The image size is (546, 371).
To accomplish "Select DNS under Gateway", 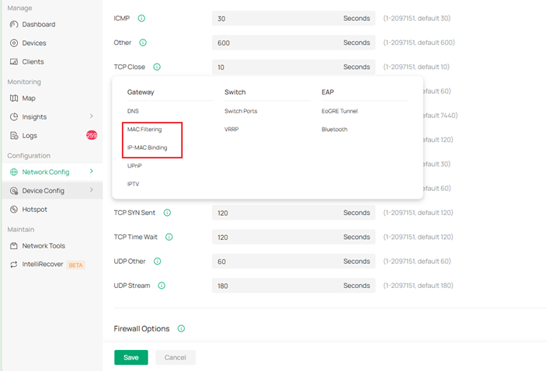I will 133,111.
